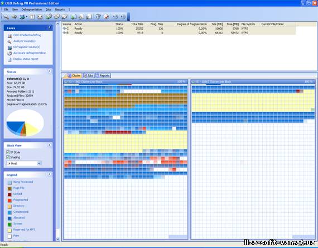This screenshot has width=318, height=248.
Task: Select the C: volume row
Action: click(179, 28)
